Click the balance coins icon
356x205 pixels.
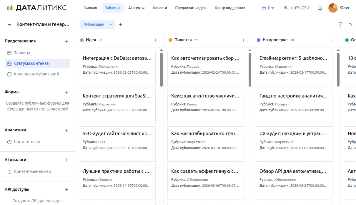pos(286,8)
